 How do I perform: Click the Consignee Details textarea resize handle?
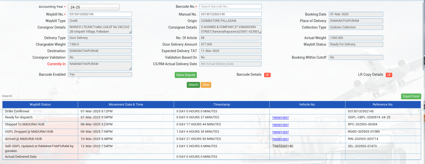260,32
